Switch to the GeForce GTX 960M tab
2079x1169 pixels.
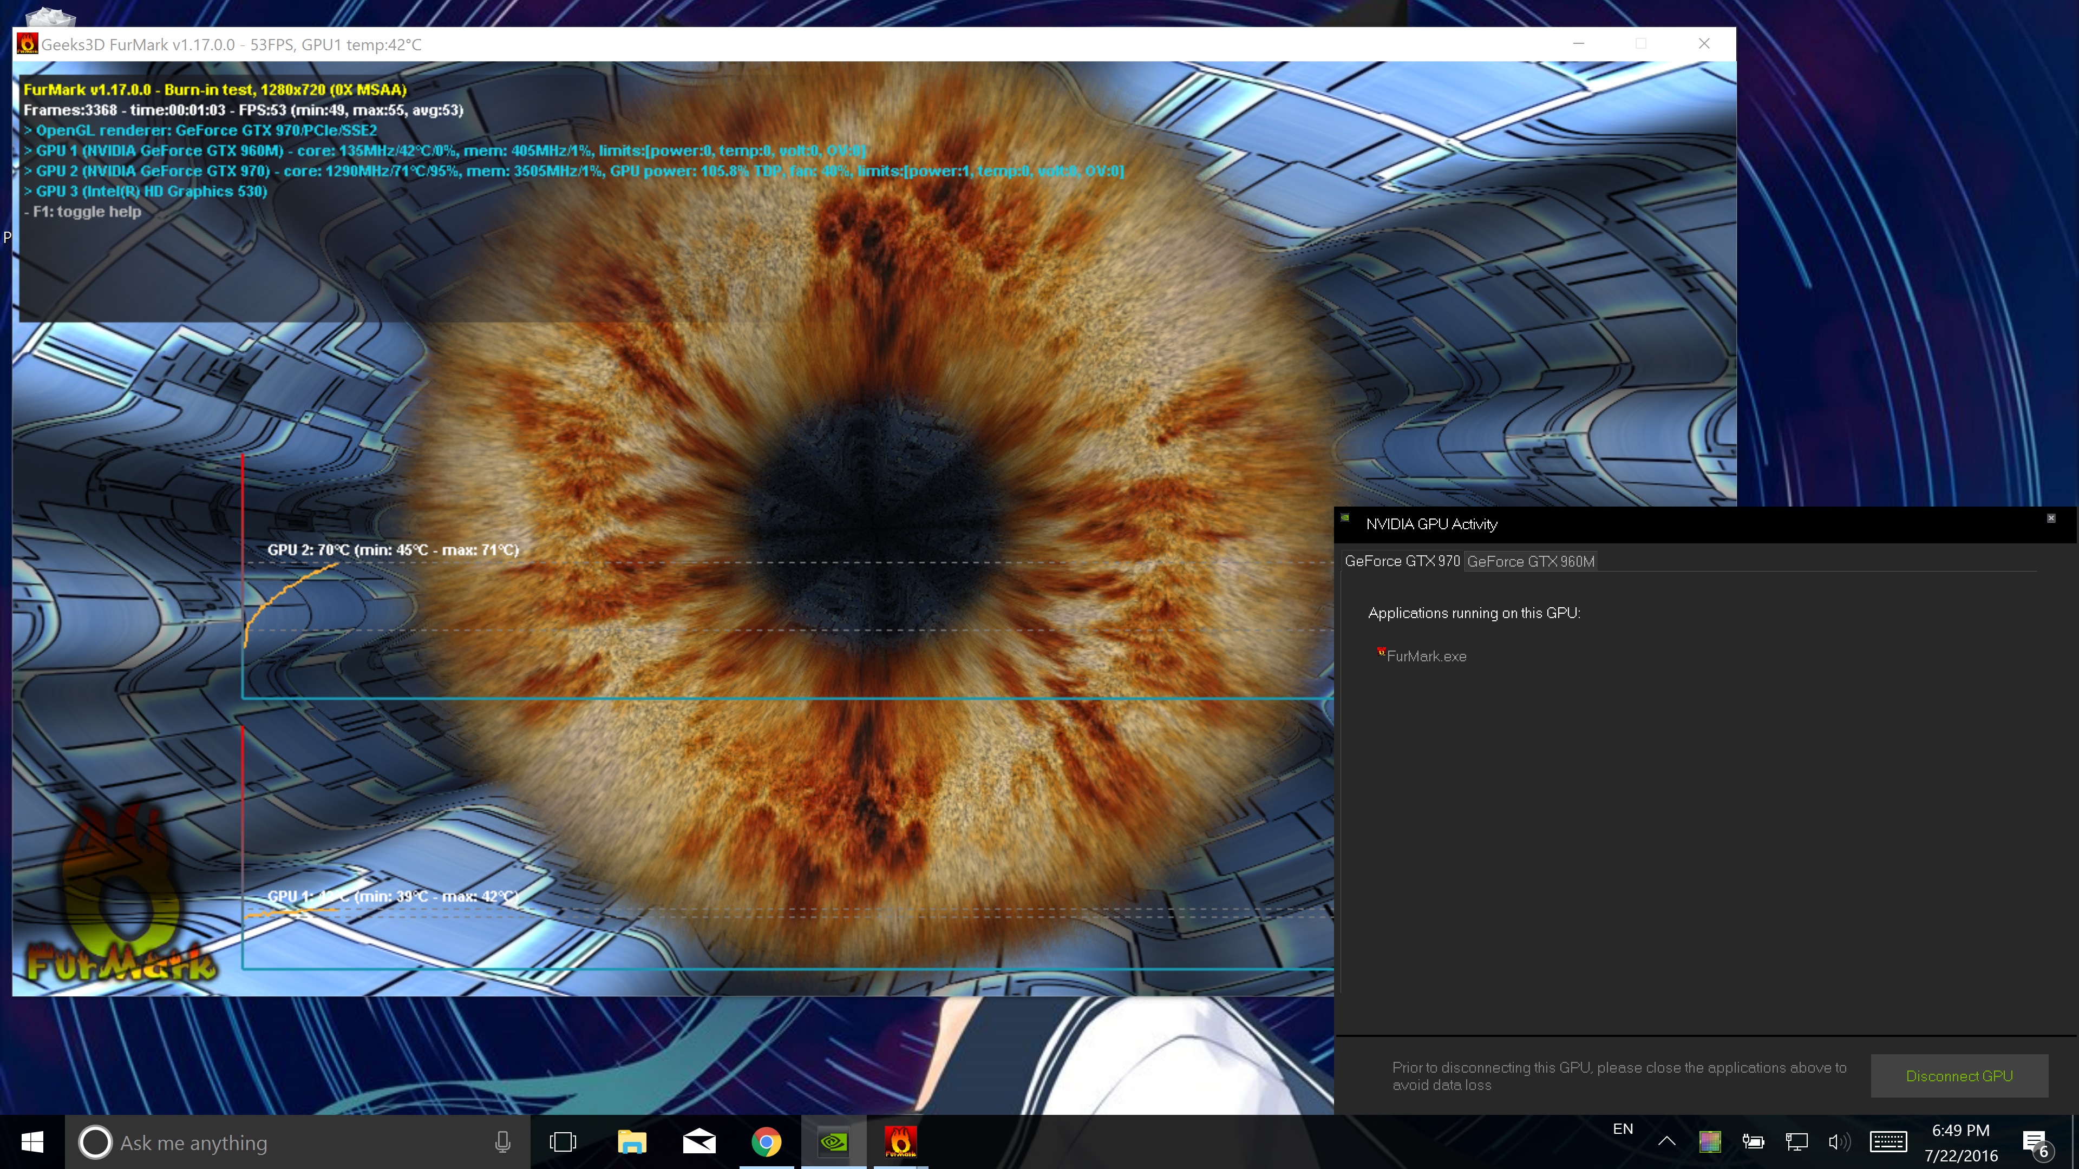point(1530,561)
